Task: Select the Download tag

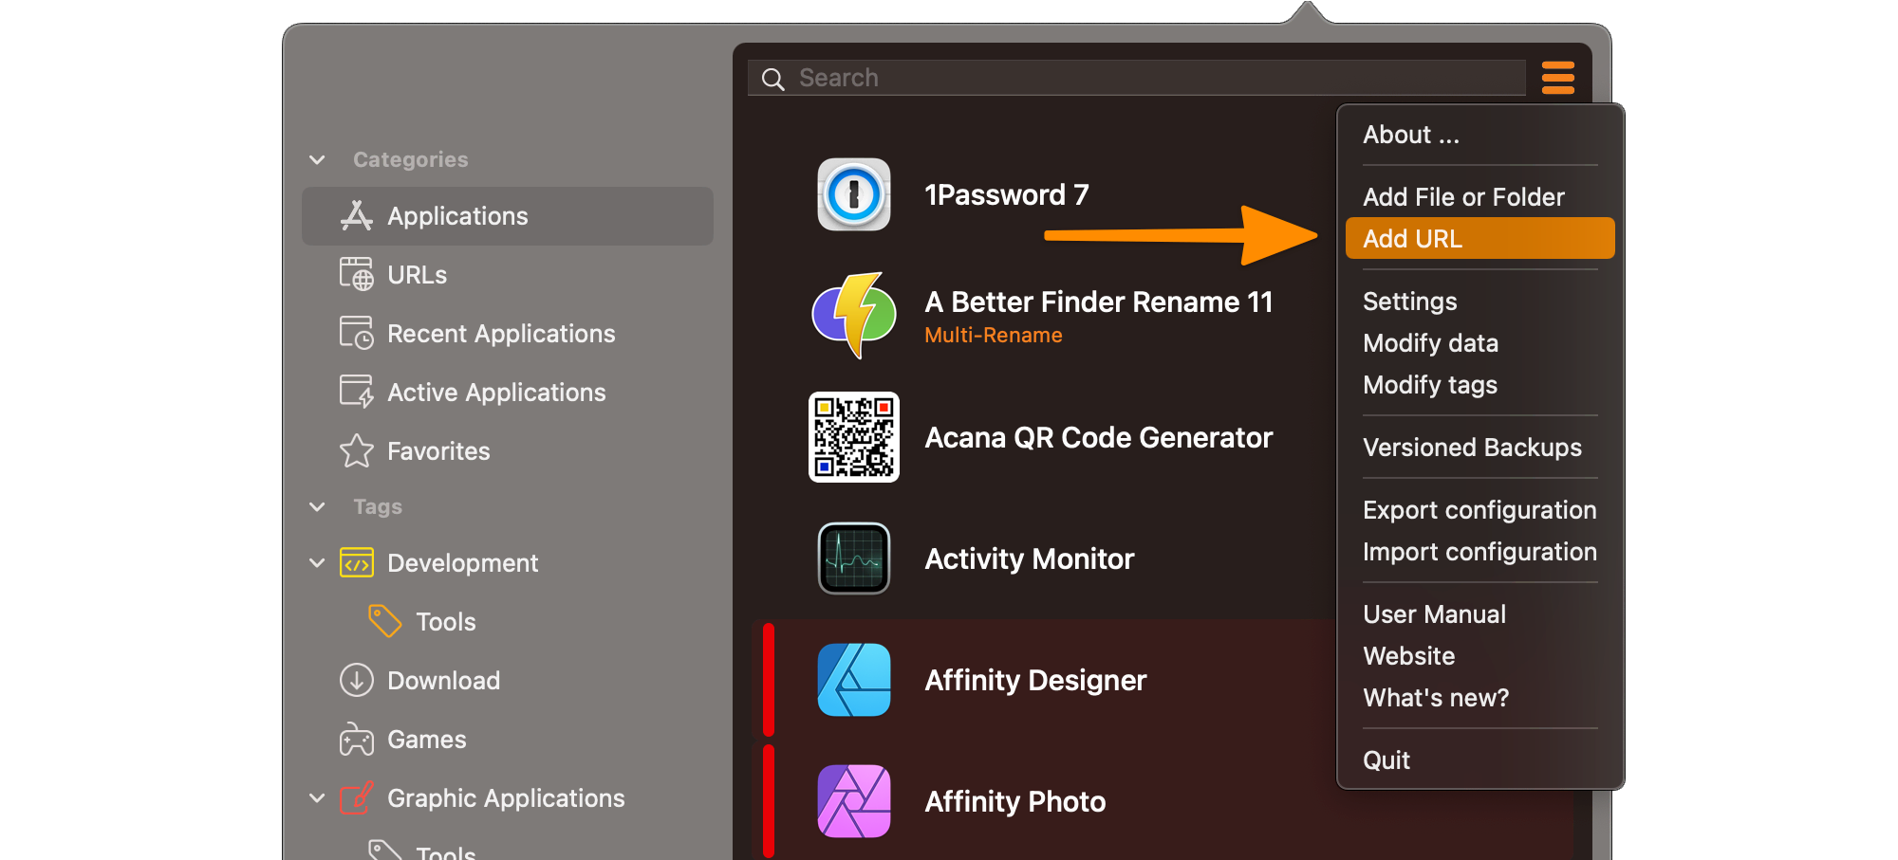Action: (443, 681)
